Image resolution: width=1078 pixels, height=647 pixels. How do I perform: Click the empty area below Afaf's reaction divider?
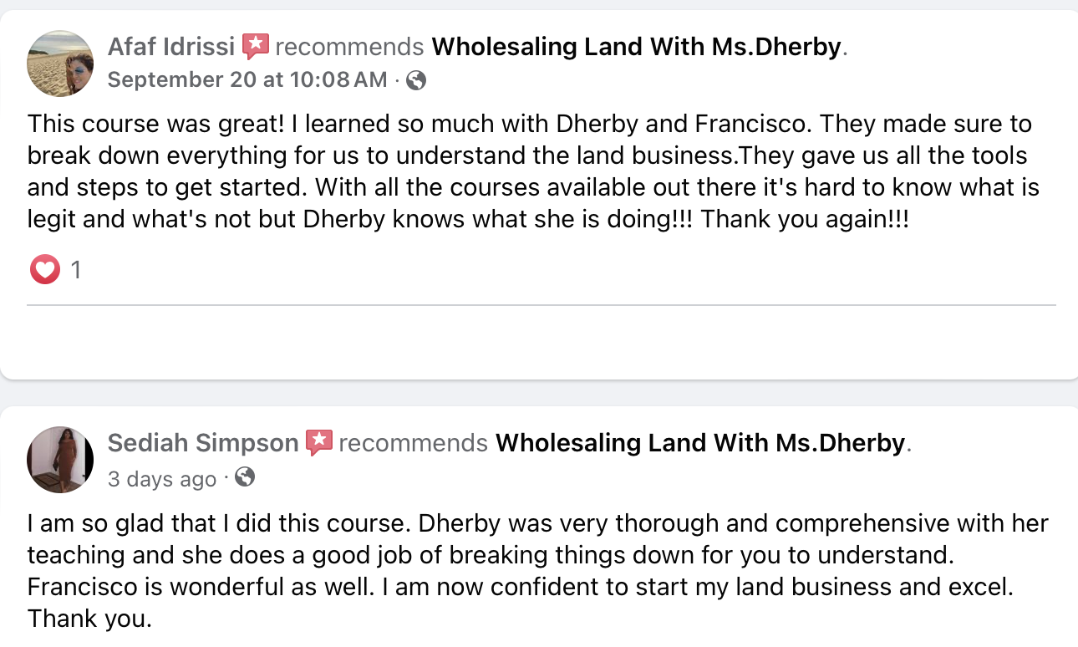pyautogui.click(x=542, y=341)
